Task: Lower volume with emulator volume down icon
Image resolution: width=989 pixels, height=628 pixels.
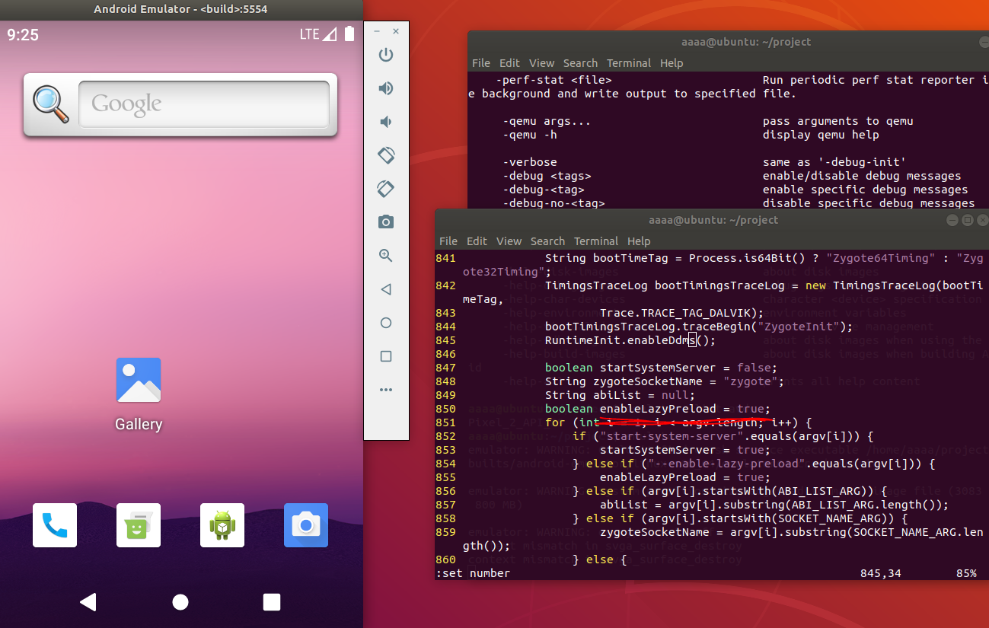Action: pos(386,122)
